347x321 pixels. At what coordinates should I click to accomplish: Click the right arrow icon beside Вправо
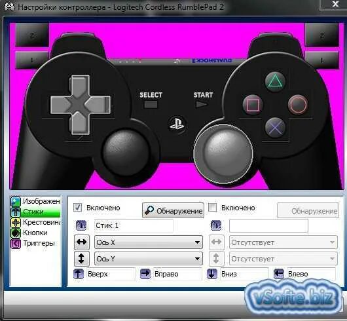[145, 274]
